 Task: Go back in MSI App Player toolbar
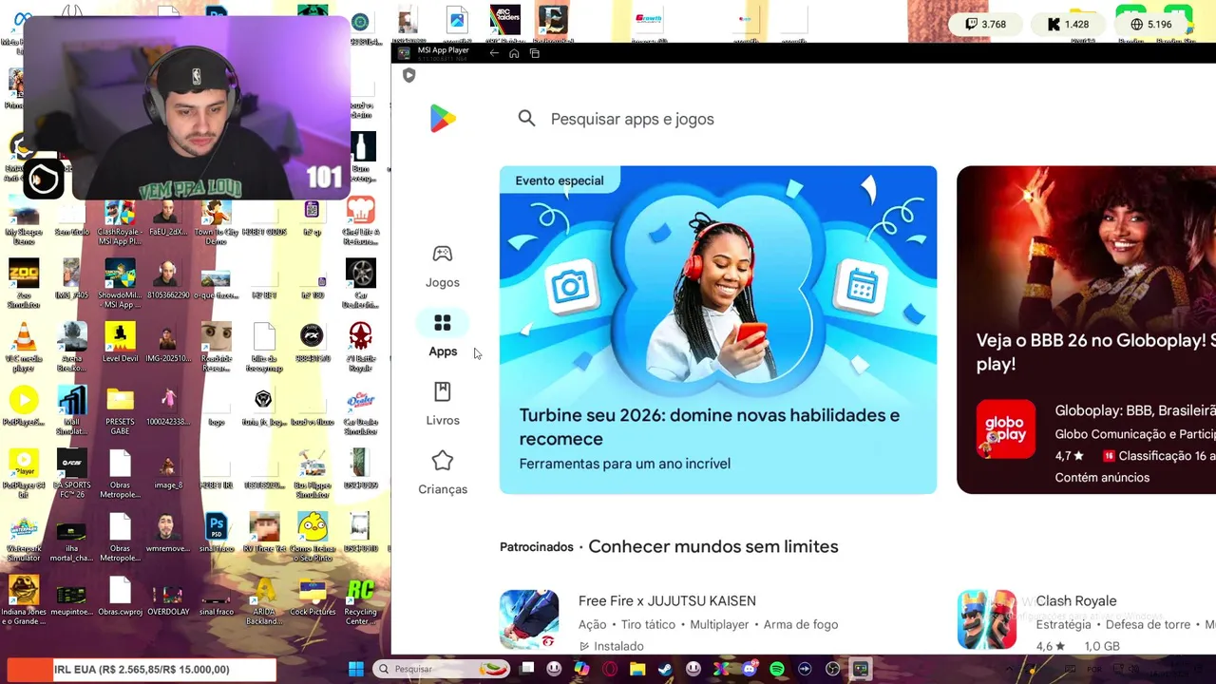point(494,53)
